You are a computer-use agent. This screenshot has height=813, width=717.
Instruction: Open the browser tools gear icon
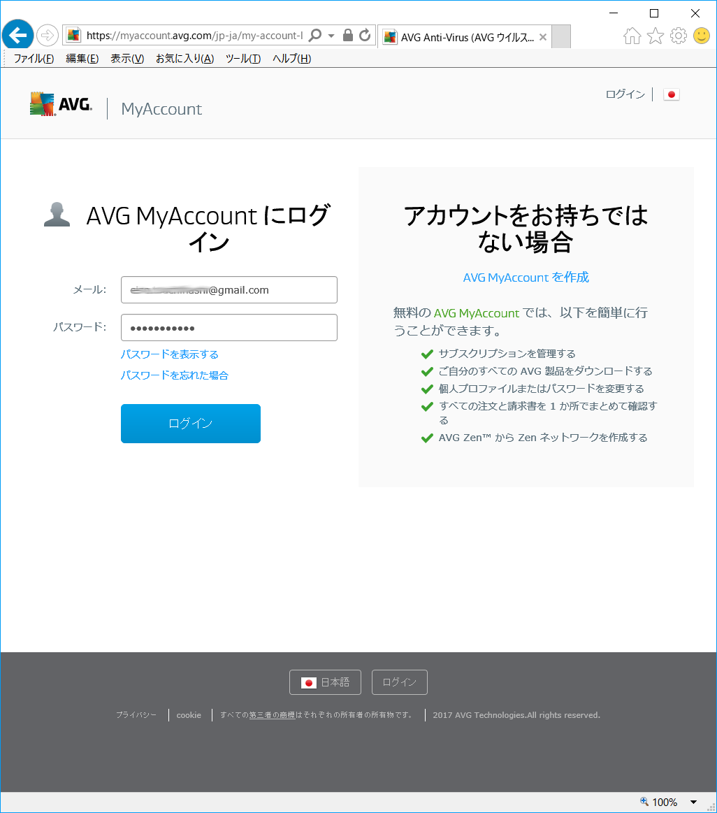tap(678, 36)
